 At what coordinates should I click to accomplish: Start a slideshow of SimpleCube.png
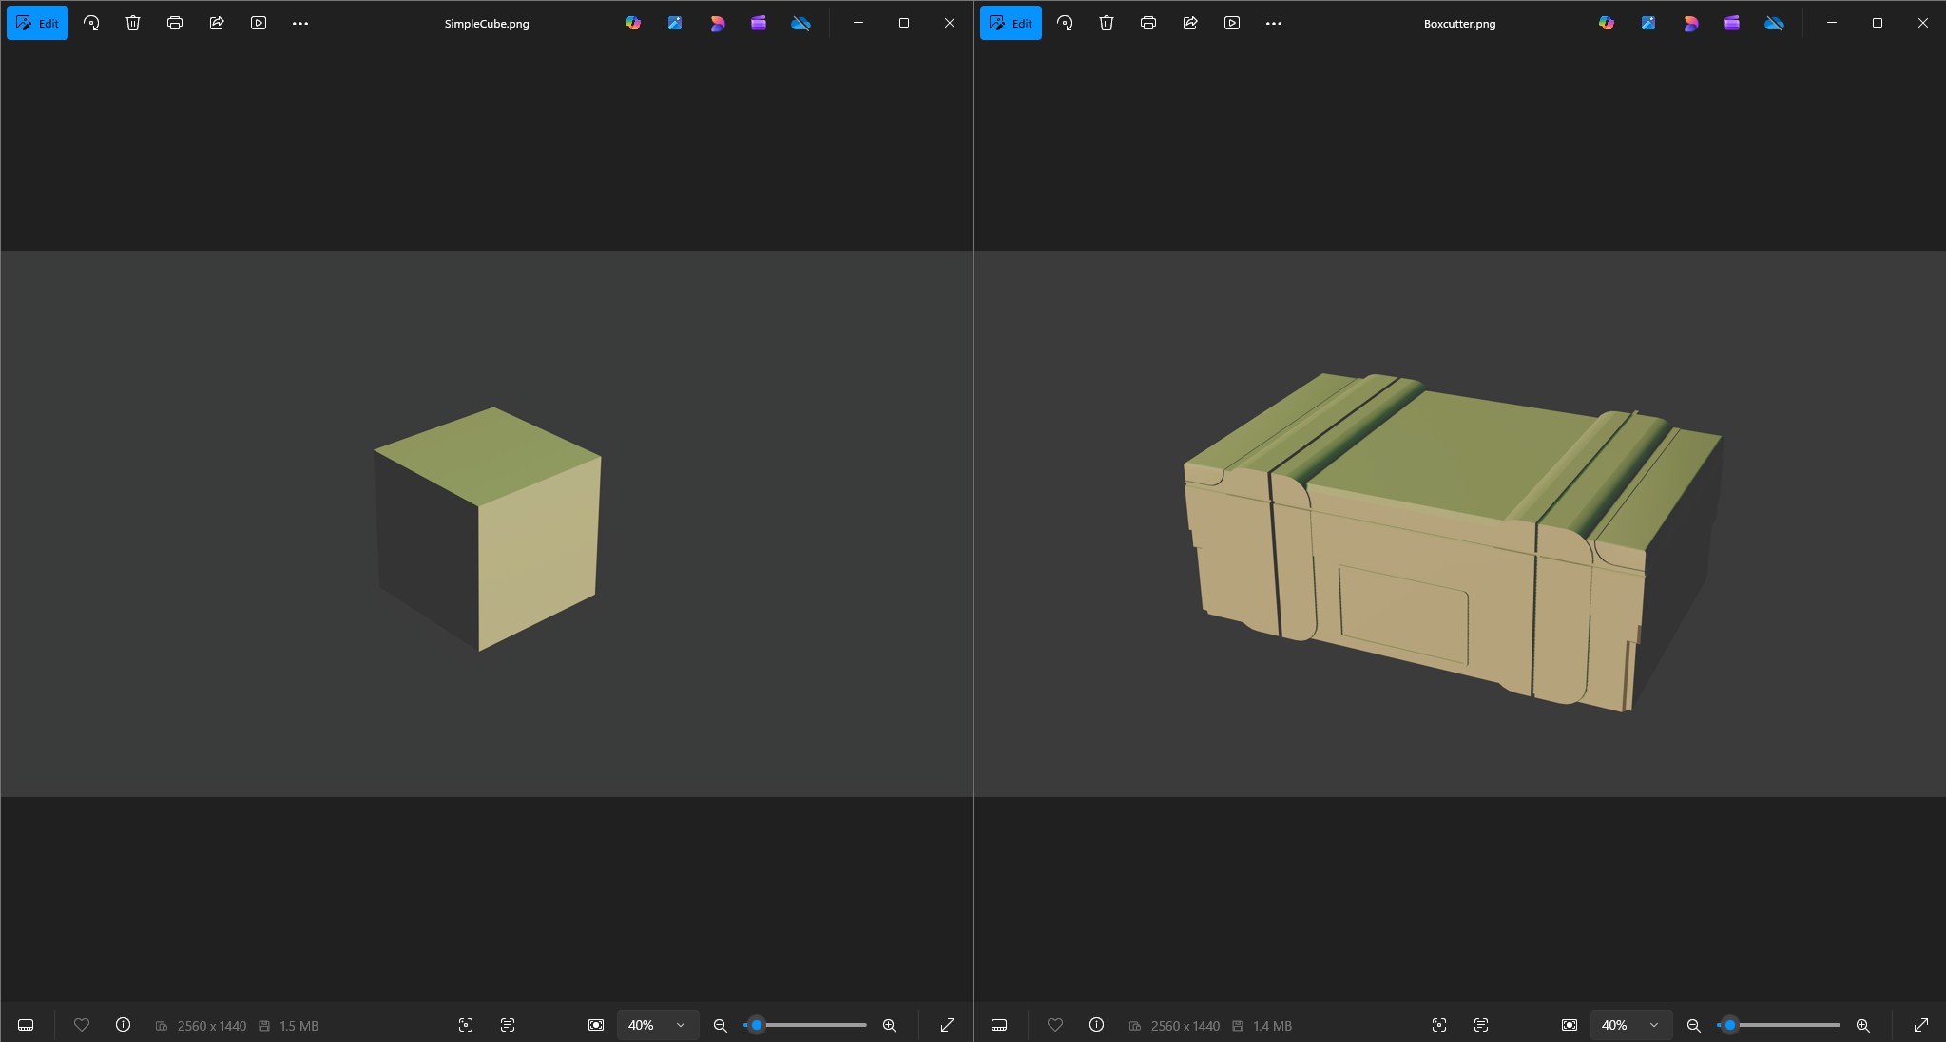[x=257, y=23]
